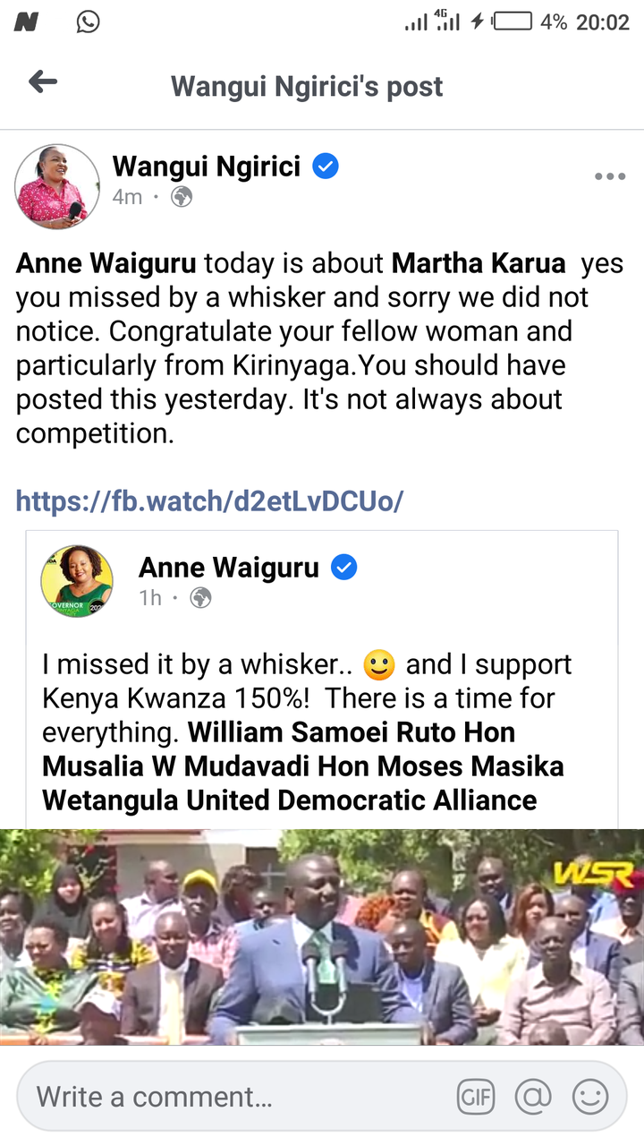Open the emoji smiley picker

pyautogui.click(x=590, y=1097)
